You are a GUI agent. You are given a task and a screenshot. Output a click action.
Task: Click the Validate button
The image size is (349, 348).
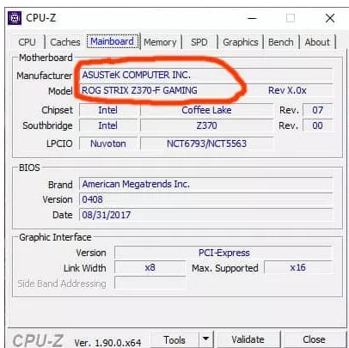(248, 339)
